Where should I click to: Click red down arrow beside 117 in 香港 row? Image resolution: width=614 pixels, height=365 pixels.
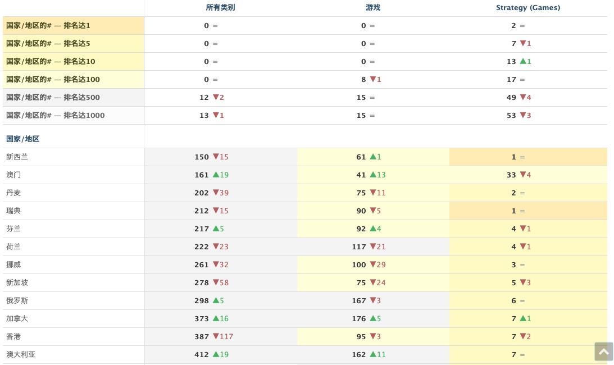[216, 336]
